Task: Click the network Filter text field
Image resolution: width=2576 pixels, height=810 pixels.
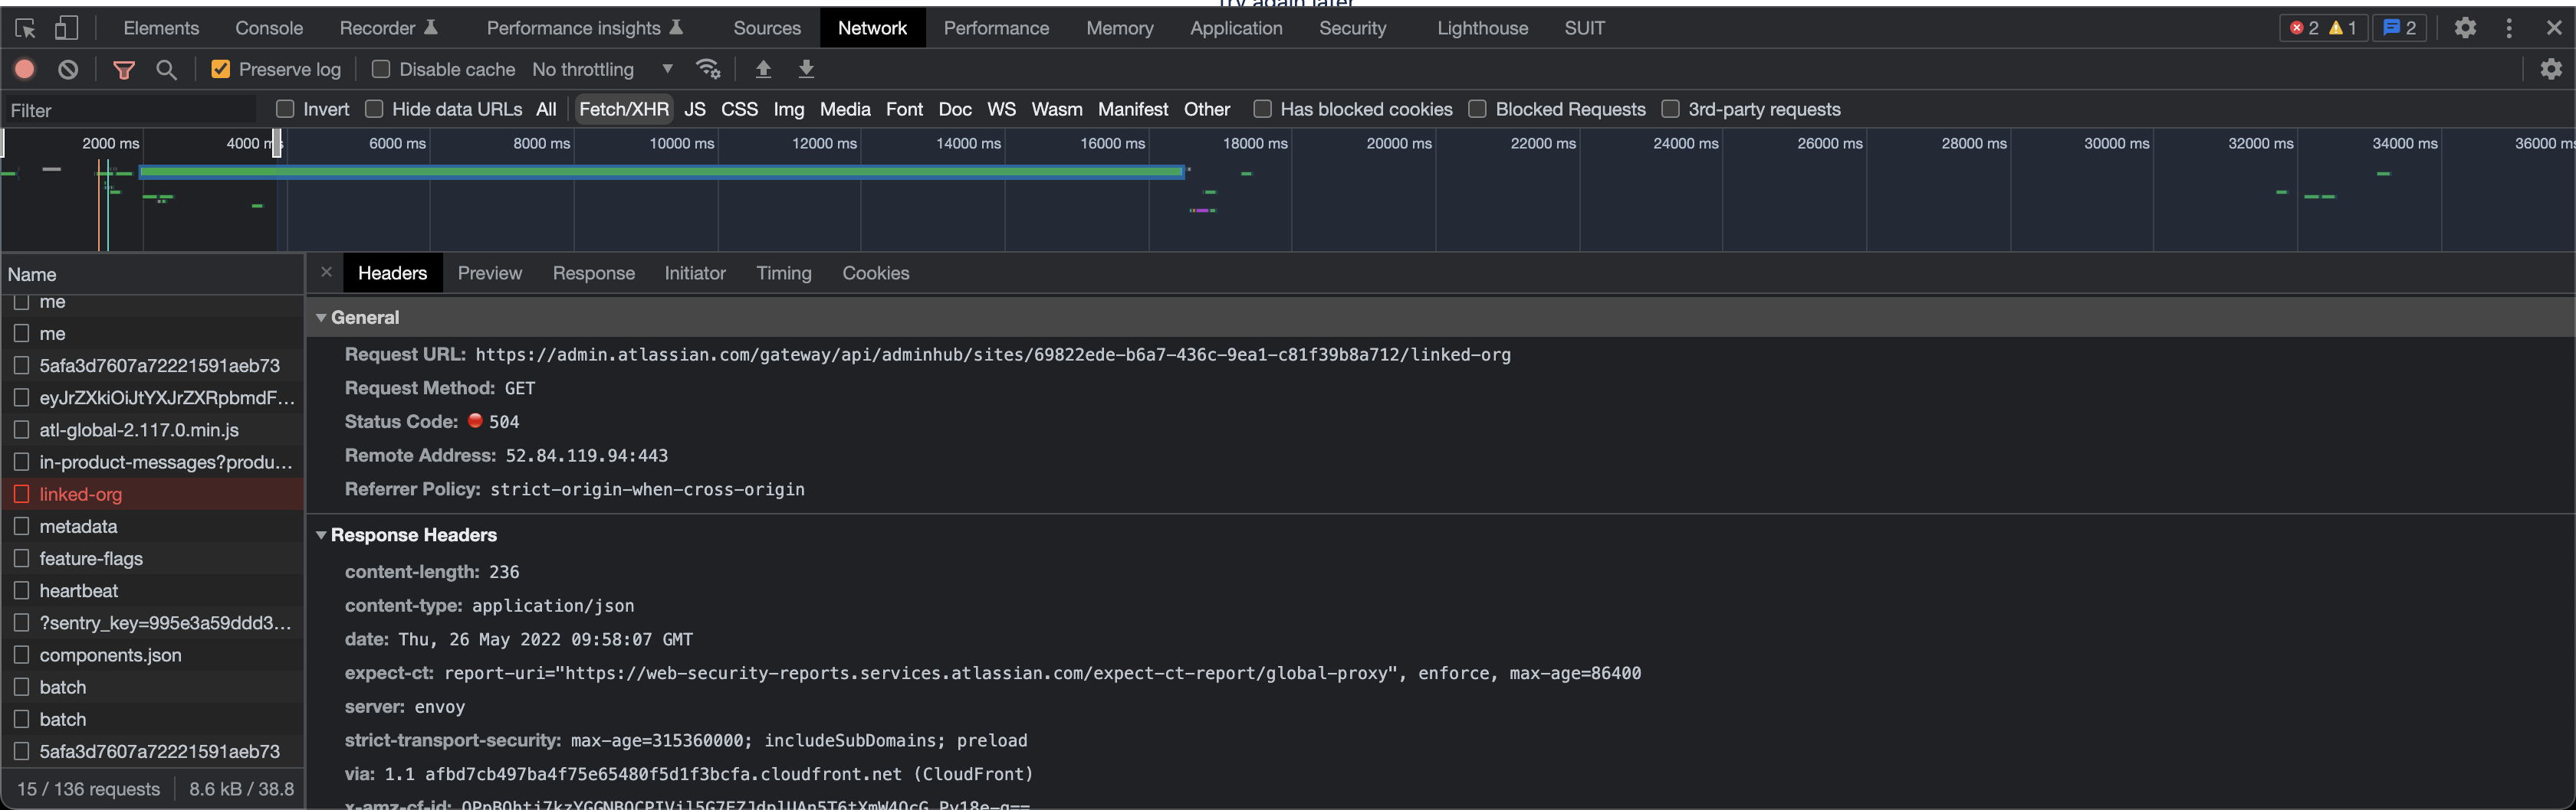Action: [130, 110]
